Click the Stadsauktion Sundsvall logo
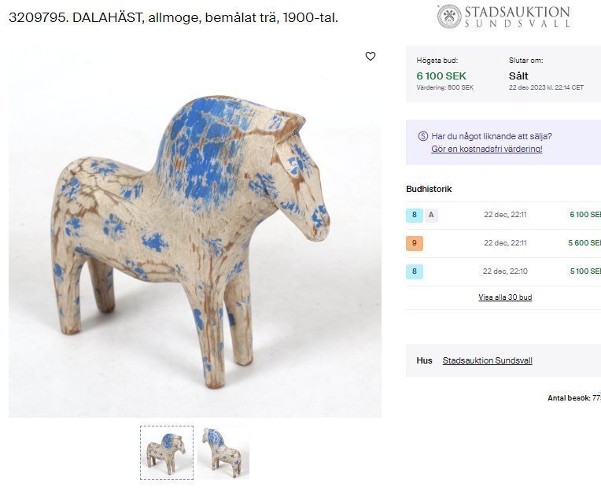Viewport: 601px width, 491px height. (x=503, y=17)
